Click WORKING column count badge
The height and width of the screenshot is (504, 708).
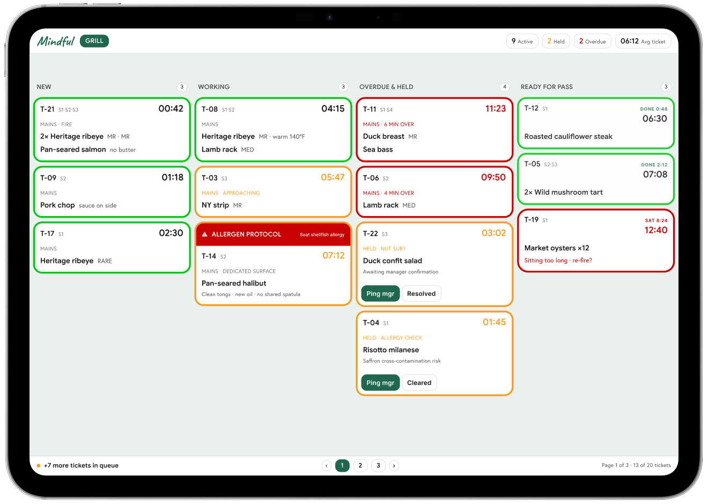[343, 87]
